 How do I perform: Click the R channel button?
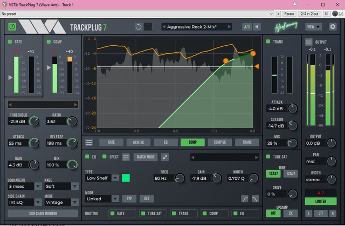click(333, 213)
